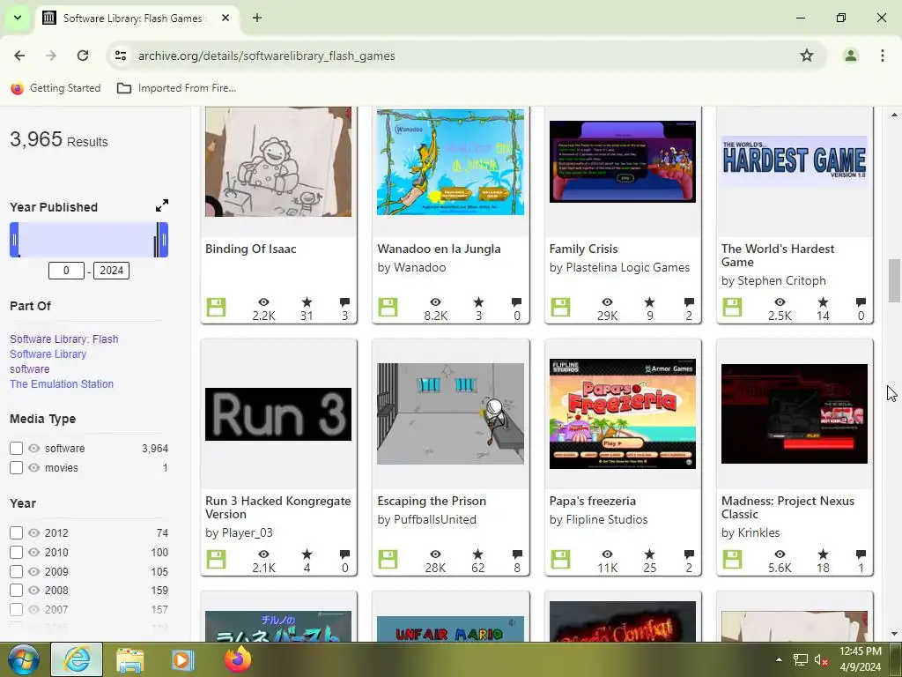The width and height of the screenshot is (902, 677).
Task: Click the reviews icon on Escaping the Prison
Action: (517, 554)
